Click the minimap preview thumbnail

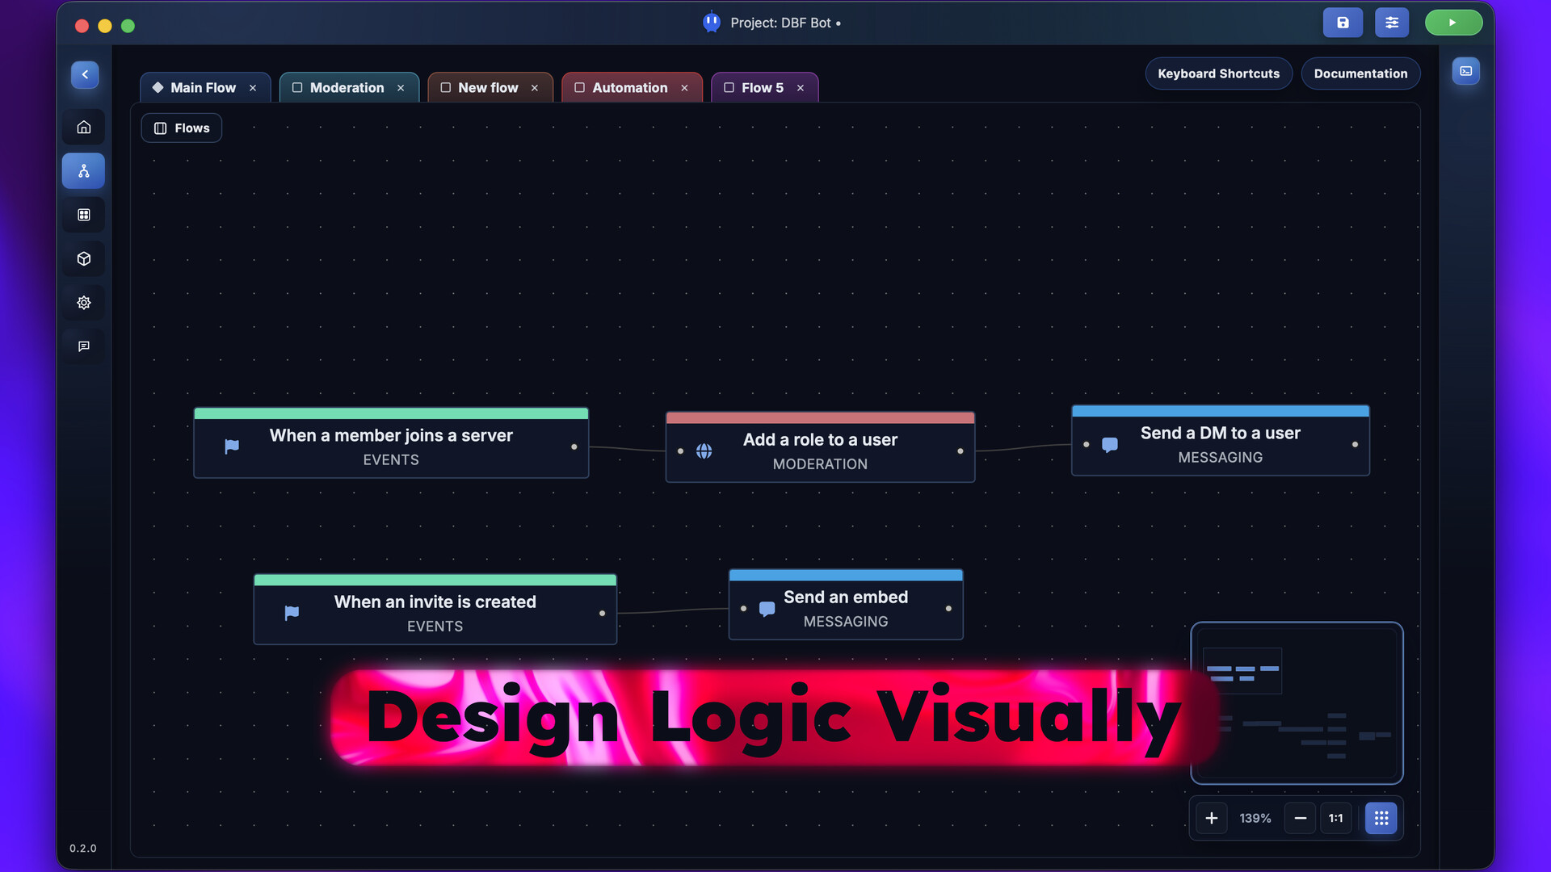pos(1297,702)
